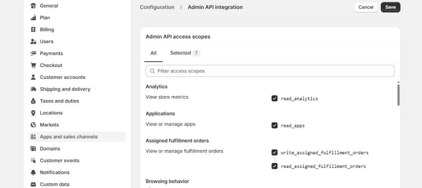Click magnifier icon in filter scopes field
The width and height of the screenshot is (422, 188).
coord(152,71)
